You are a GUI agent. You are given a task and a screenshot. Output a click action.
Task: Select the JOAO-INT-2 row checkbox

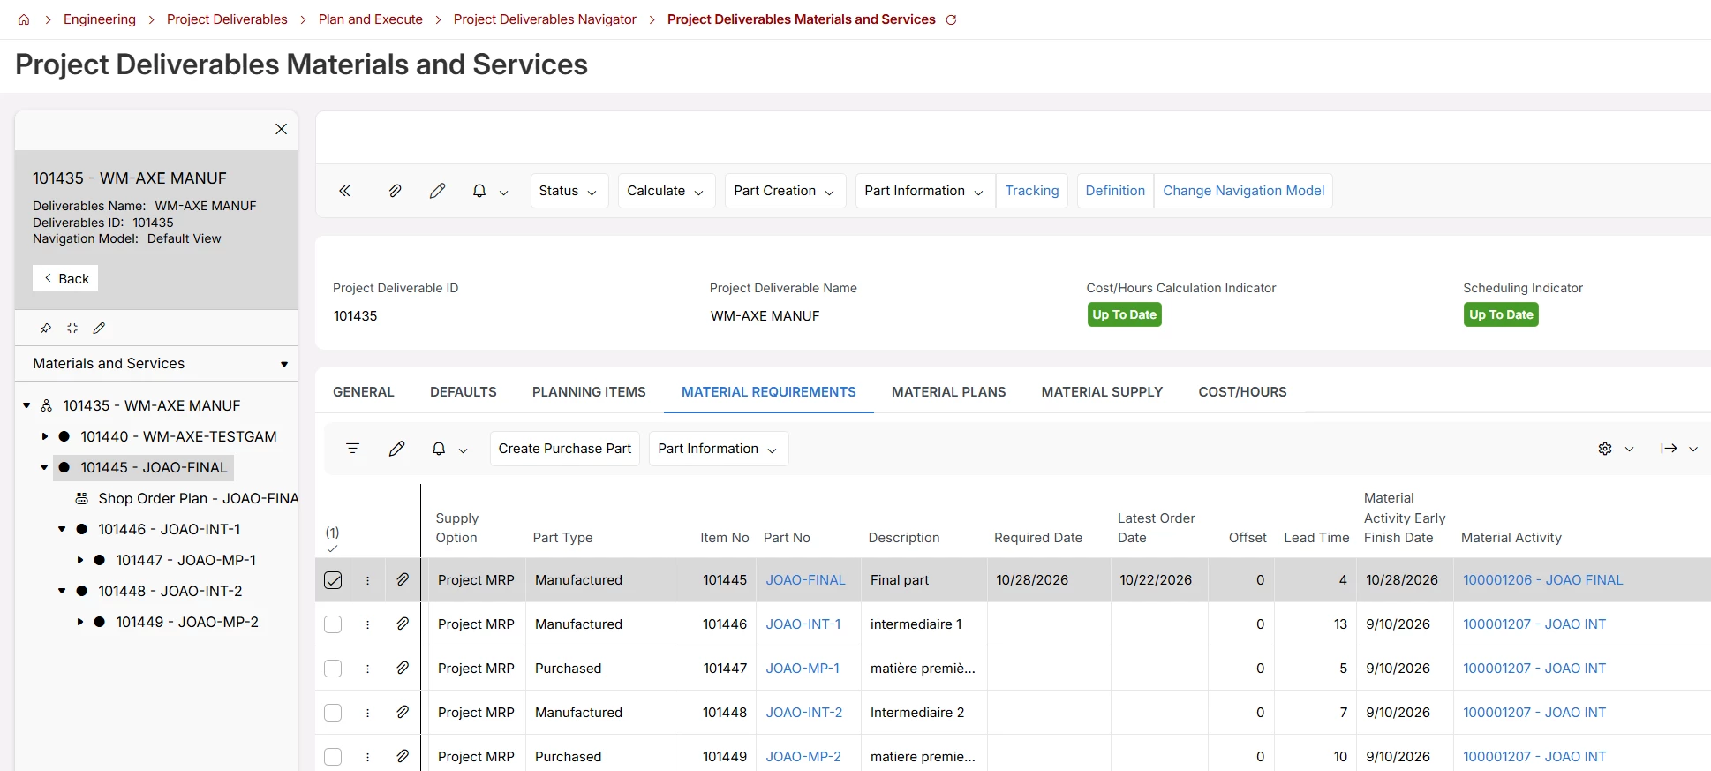click(x=333, y=713)
